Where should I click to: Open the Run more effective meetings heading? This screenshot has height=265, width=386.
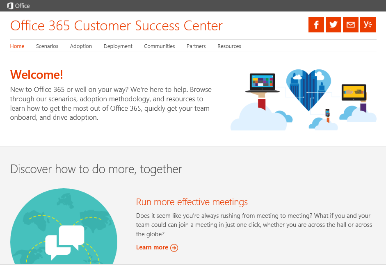[x=192, y=202]
